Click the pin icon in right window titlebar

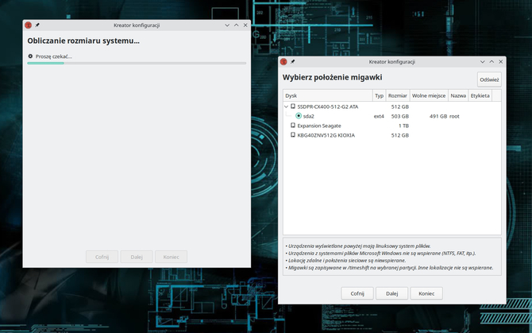[x=293, y=62]
